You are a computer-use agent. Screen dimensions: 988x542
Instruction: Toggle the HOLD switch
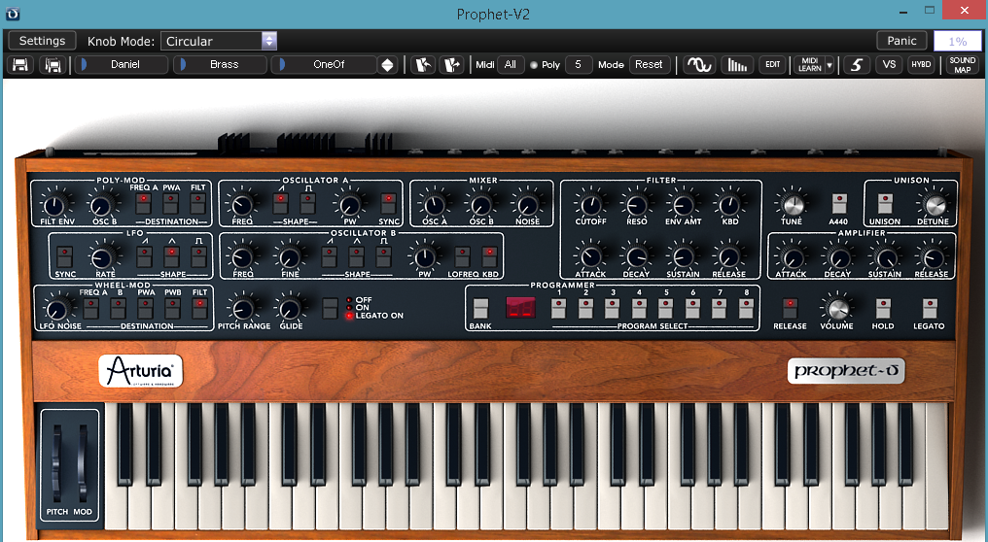point(883,309)
